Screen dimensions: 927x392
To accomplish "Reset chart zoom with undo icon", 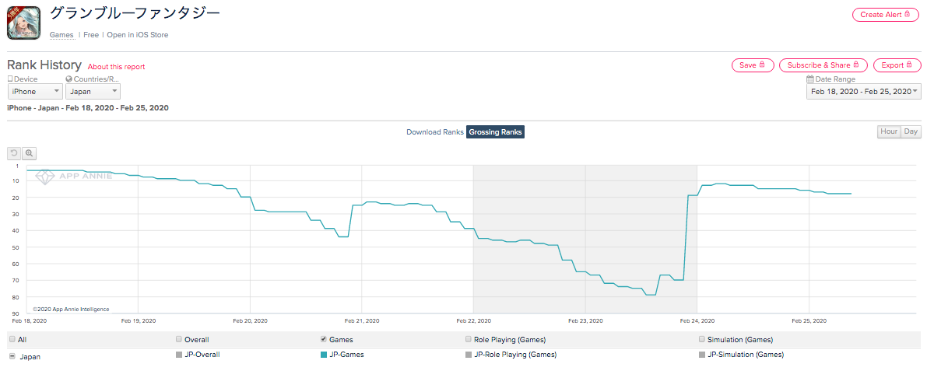I will point(14,153).
